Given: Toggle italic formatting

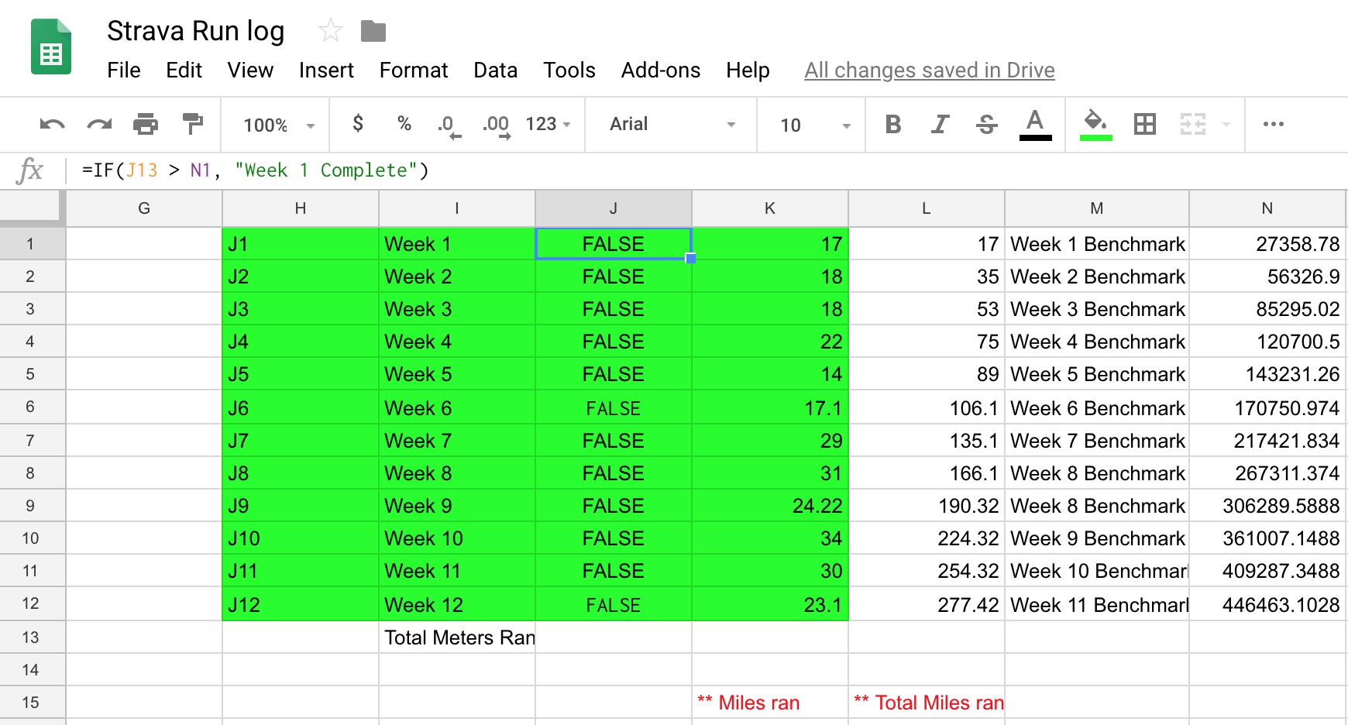Looking at the screenshot, I should point(940,124).
